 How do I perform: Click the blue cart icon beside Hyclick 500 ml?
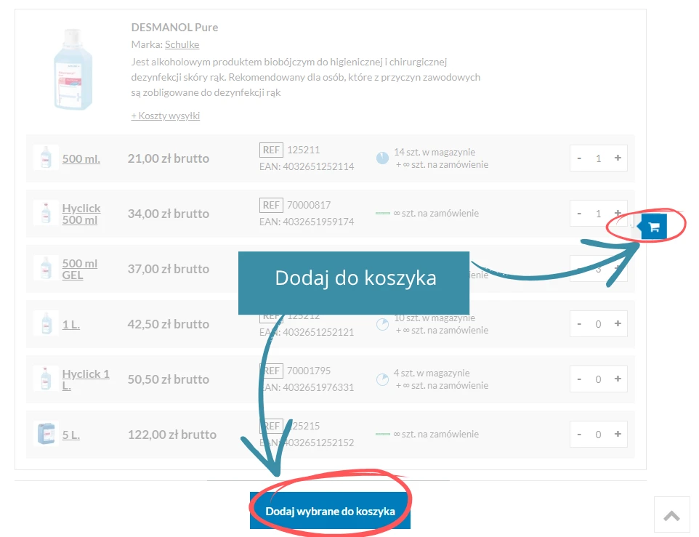click(x=655, y=227)
